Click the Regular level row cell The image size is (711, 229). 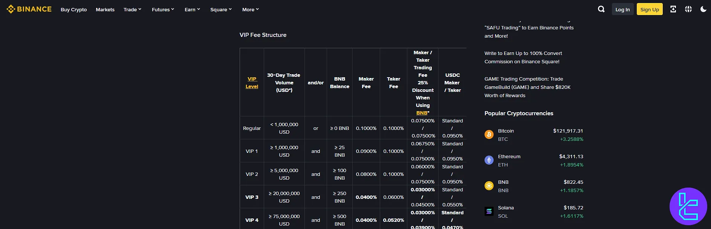252,128
